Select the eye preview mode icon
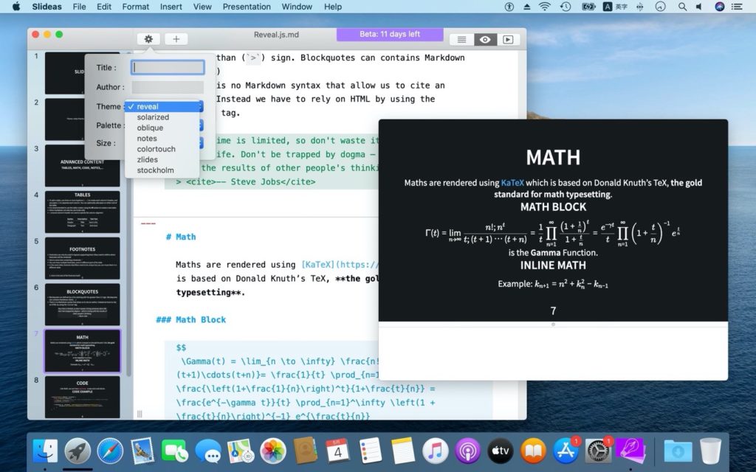Viewport: 756px width, 472px height. click(x=484, y=39)
